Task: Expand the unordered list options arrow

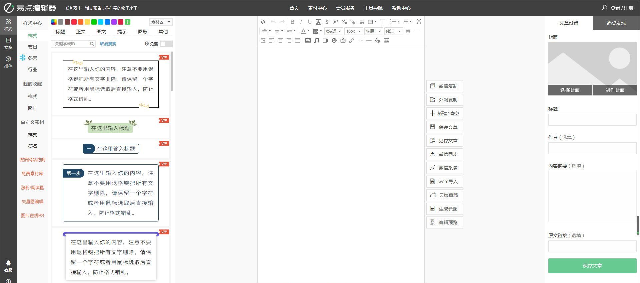Action: (410, 22)
